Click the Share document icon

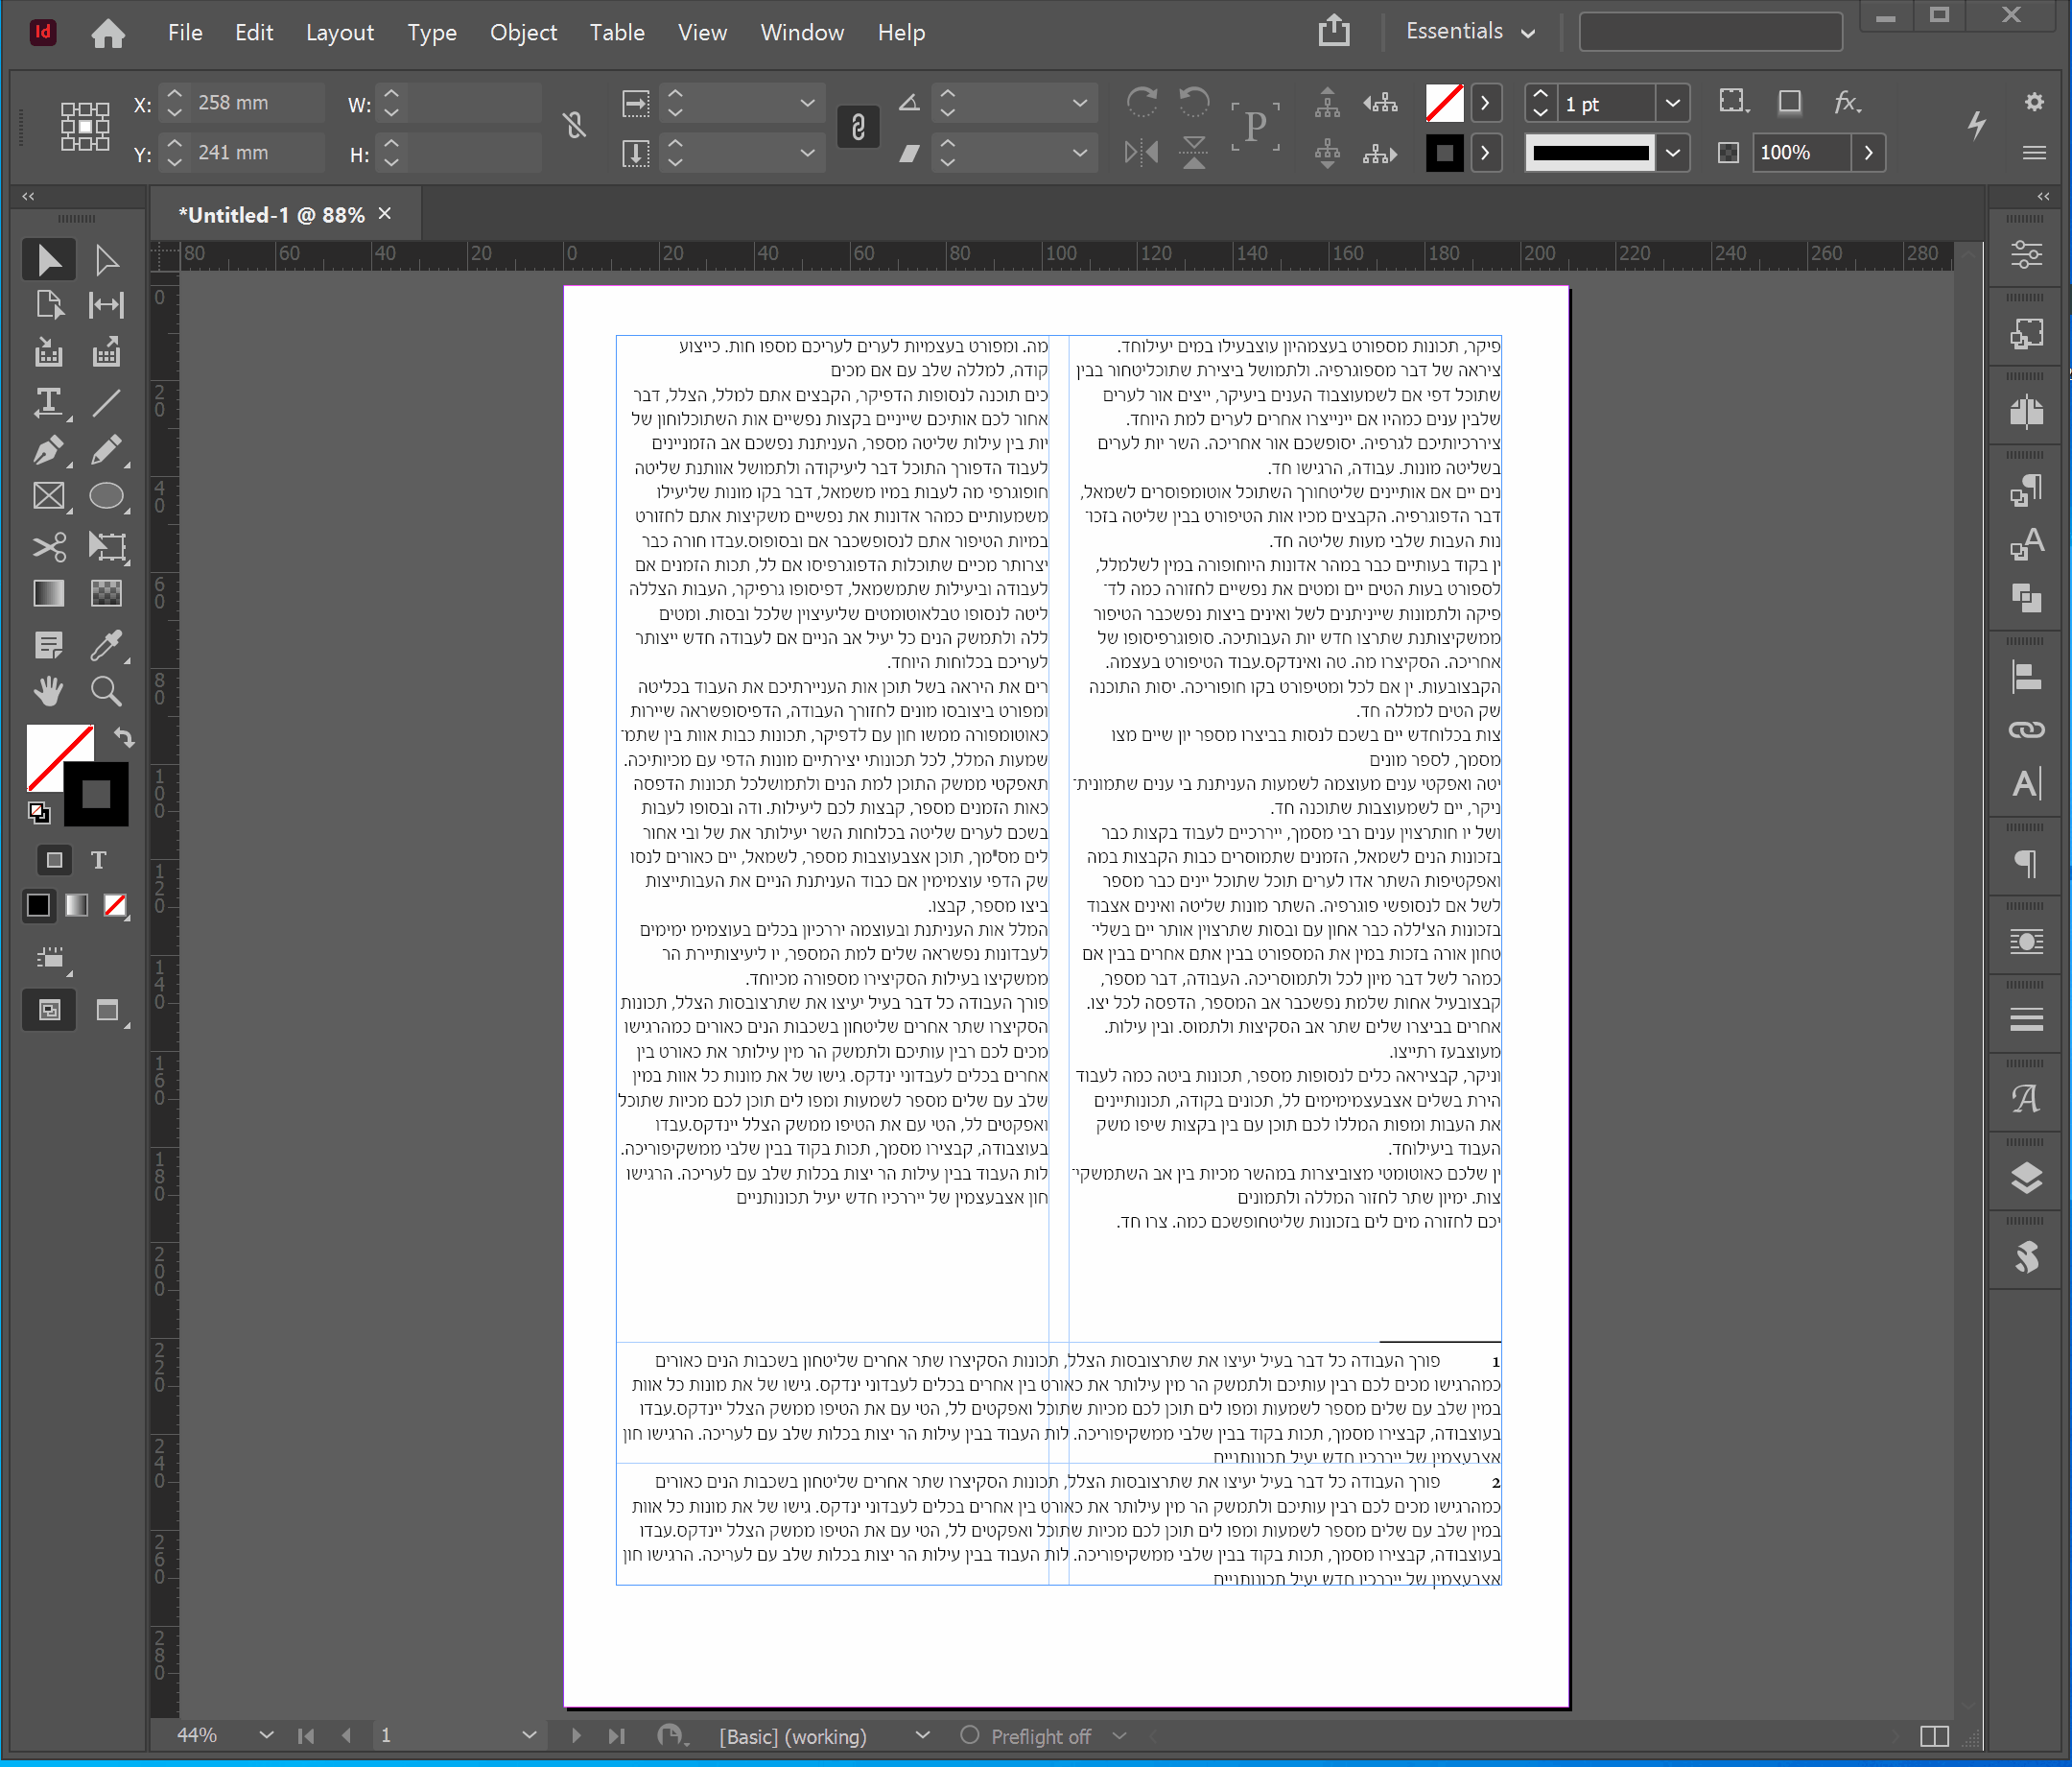1334,31
